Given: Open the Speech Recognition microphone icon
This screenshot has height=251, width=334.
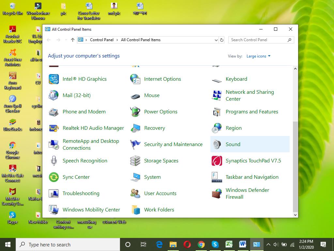Looking at the screenshot, I should click(53, 161).
